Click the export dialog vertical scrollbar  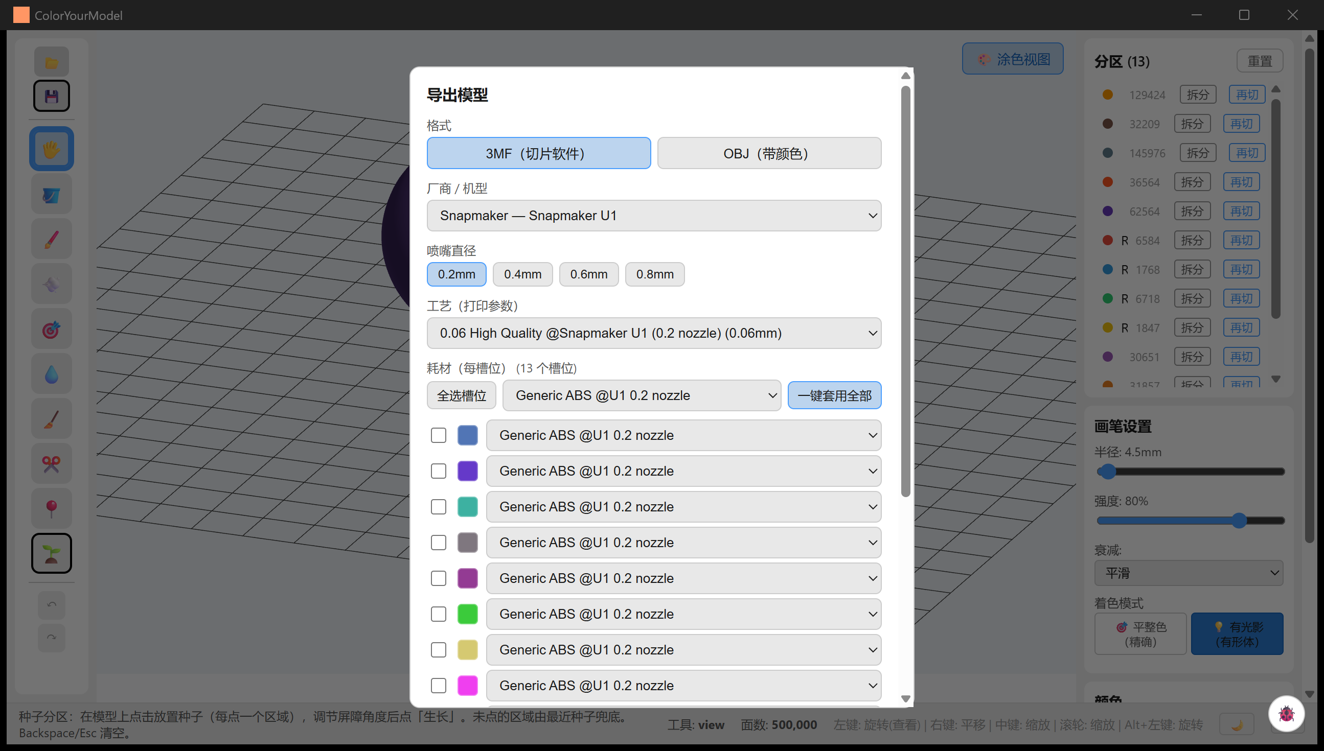(905, 292)
